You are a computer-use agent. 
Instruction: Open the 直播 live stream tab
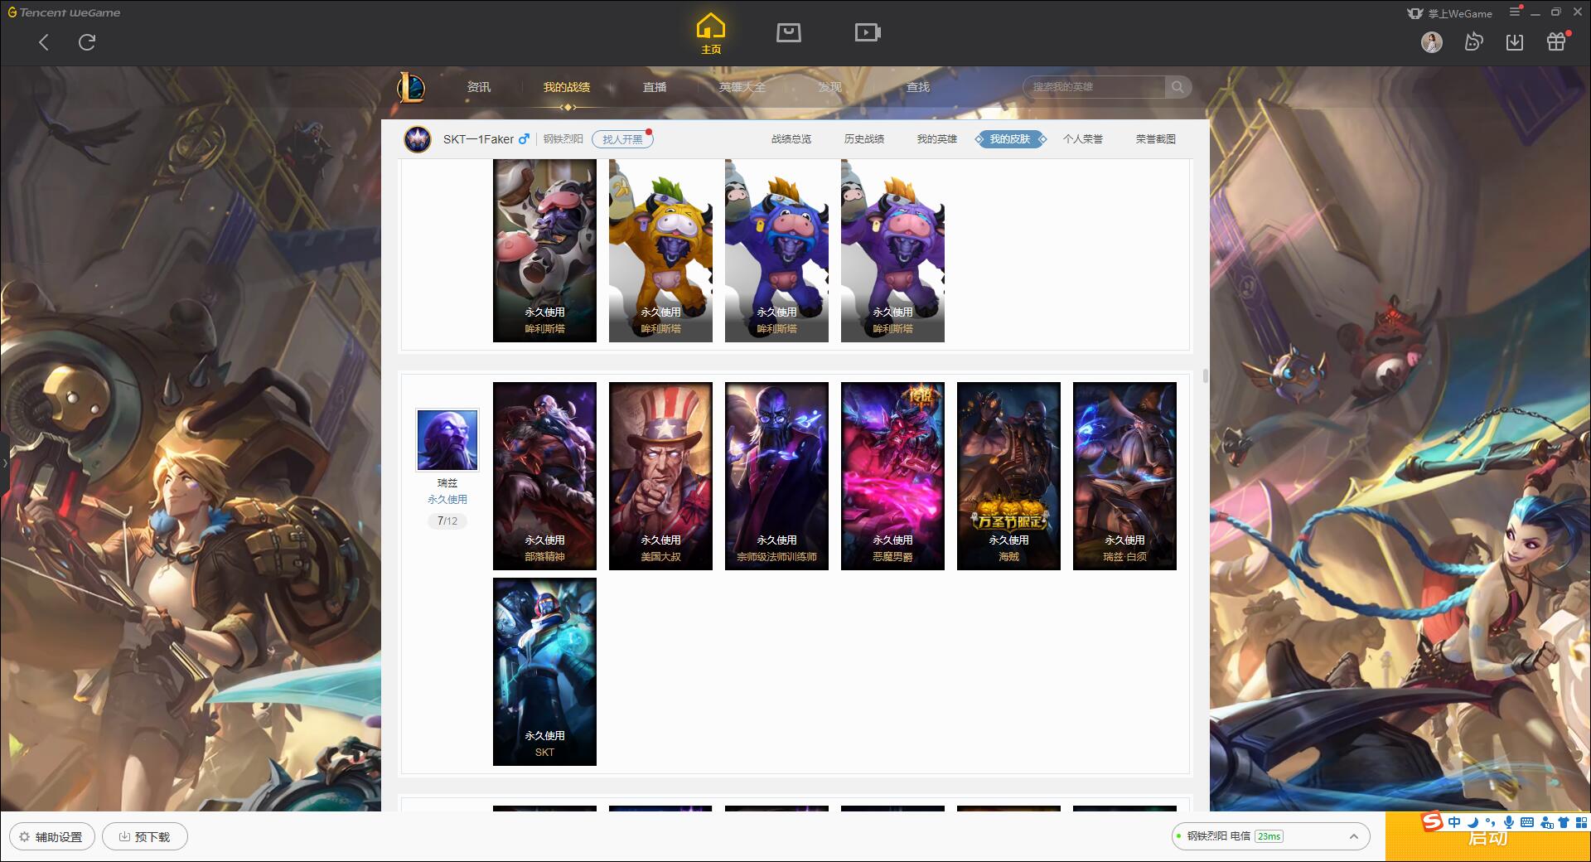[655, 87]
